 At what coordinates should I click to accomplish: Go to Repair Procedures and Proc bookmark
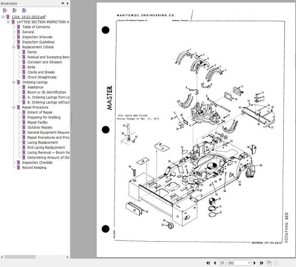coord(48,138)
